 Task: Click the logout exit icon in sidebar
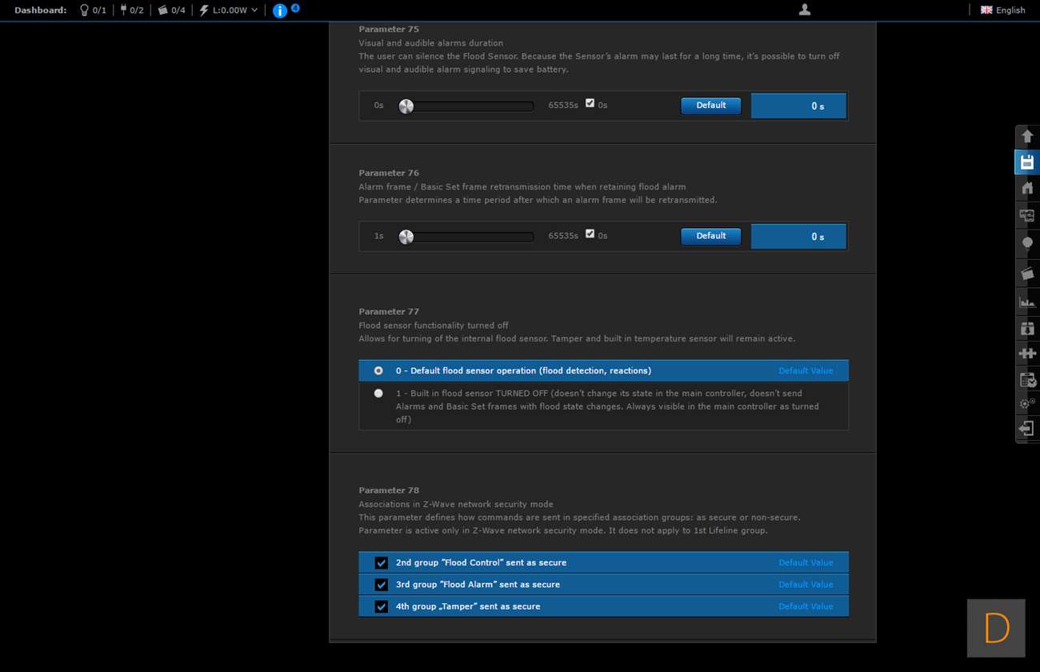[1027, 429]
